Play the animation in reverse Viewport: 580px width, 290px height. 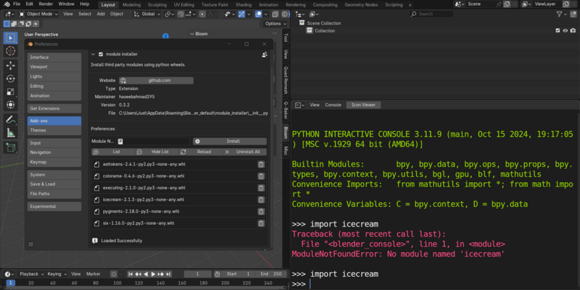146,274
